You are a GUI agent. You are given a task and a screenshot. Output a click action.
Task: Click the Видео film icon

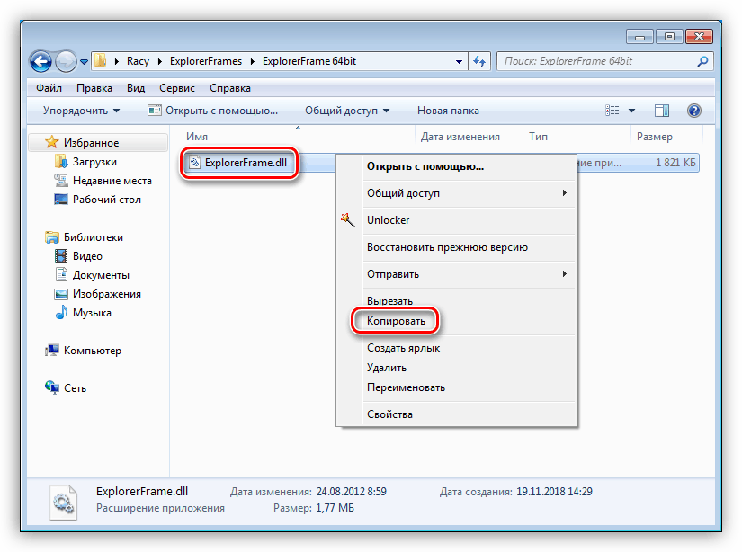(61, 256)
